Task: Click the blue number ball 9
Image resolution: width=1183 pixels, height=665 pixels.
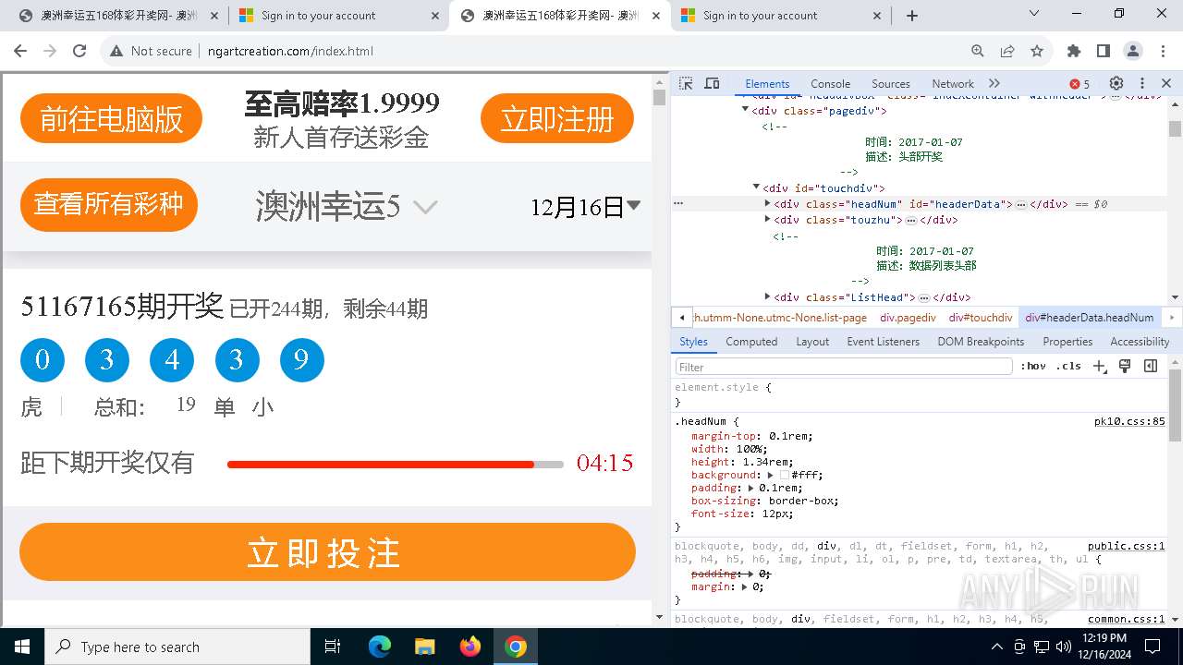Action: [301, 359]
